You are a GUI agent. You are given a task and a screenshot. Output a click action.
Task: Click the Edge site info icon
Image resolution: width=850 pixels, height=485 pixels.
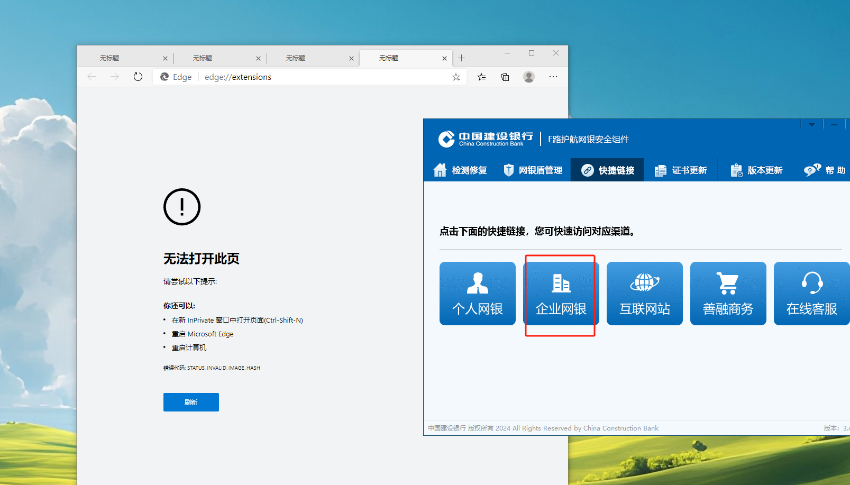coord(164,77)
